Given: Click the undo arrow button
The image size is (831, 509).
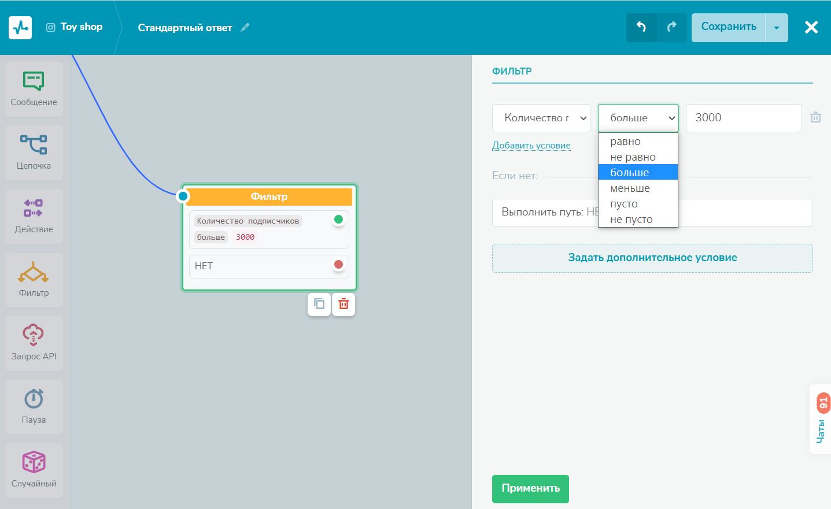Looking at the screenshot, I should point(641,27).
